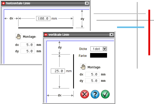Screen dimensions: 154x104
Task: Select the light blue horizontal line
Action: tap(130, 27)
